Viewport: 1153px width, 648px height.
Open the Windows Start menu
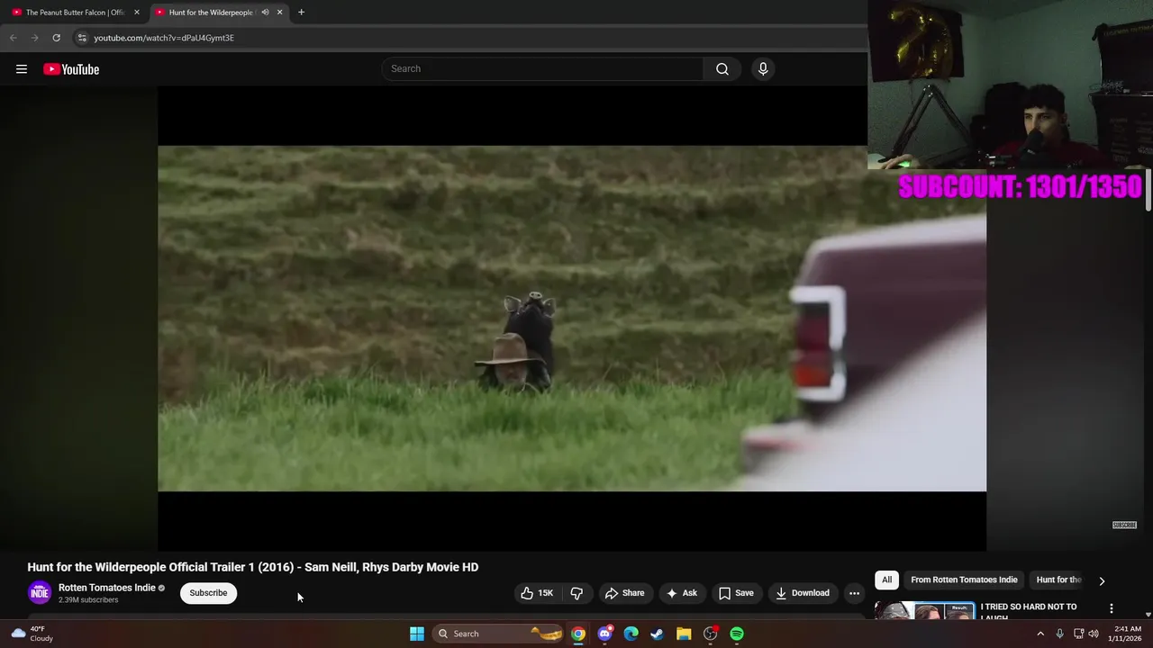[x=417, y=634]
